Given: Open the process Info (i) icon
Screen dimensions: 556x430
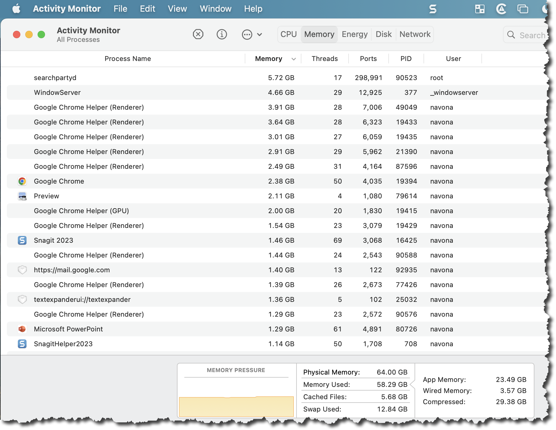Looking at the screenshot, I should tap(222, 34).
